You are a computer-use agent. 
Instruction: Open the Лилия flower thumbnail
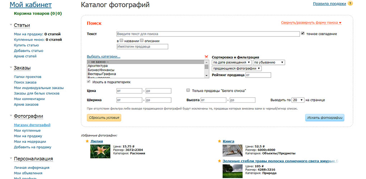(100, 151)
